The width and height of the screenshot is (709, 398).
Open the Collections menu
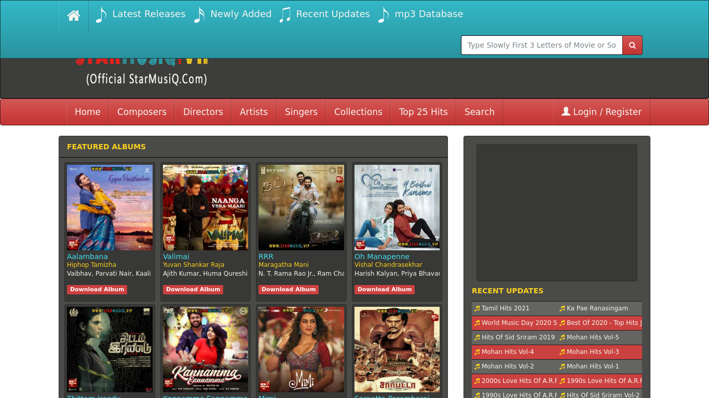358,112
